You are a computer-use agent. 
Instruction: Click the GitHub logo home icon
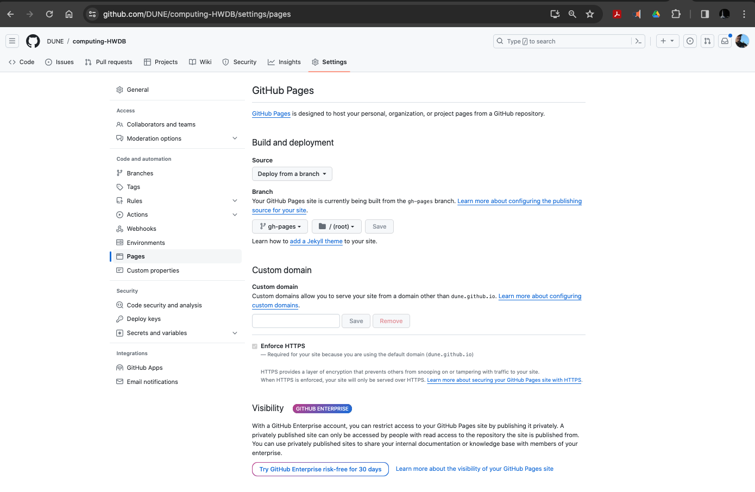(33, 41)
